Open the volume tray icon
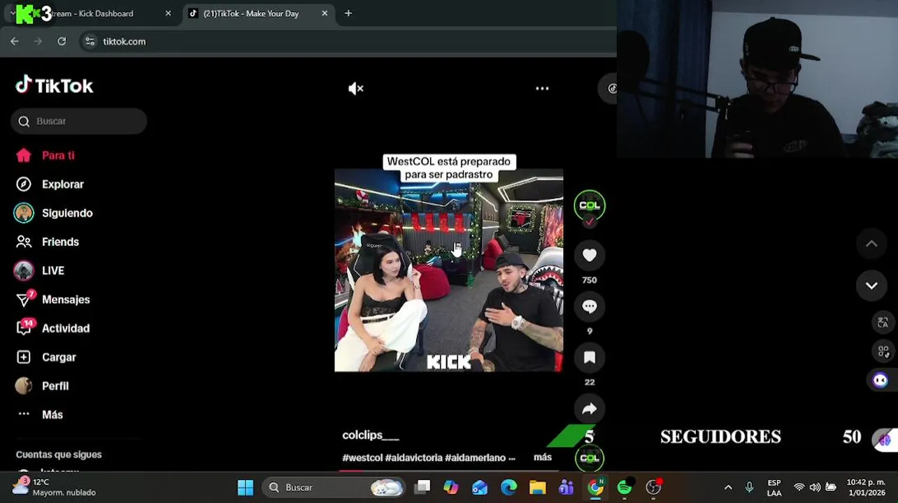The image size is (898, 503). [x=815, y=488]
